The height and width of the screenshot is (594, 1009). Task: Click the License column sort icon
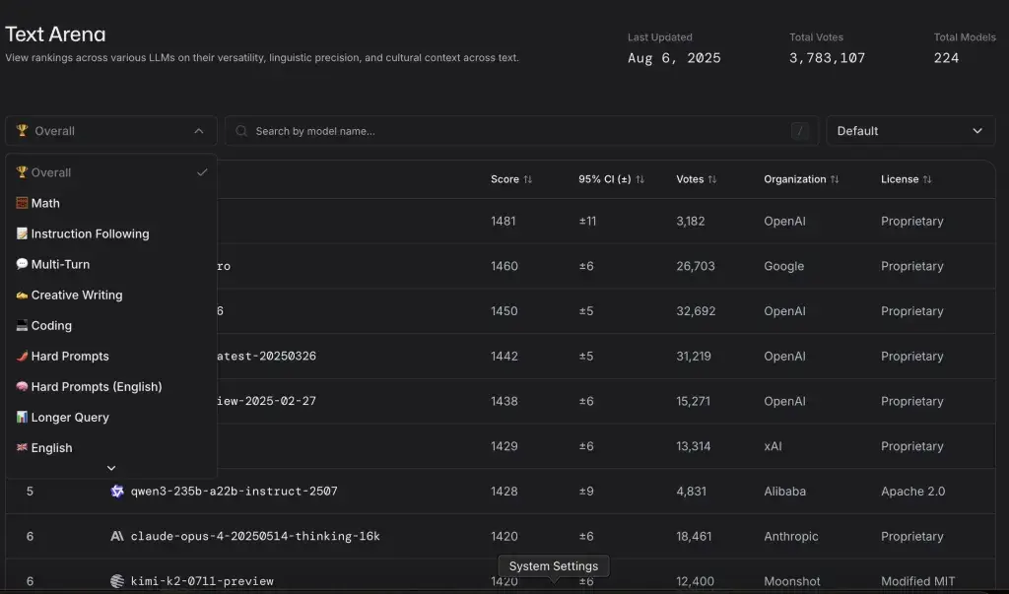927,179
